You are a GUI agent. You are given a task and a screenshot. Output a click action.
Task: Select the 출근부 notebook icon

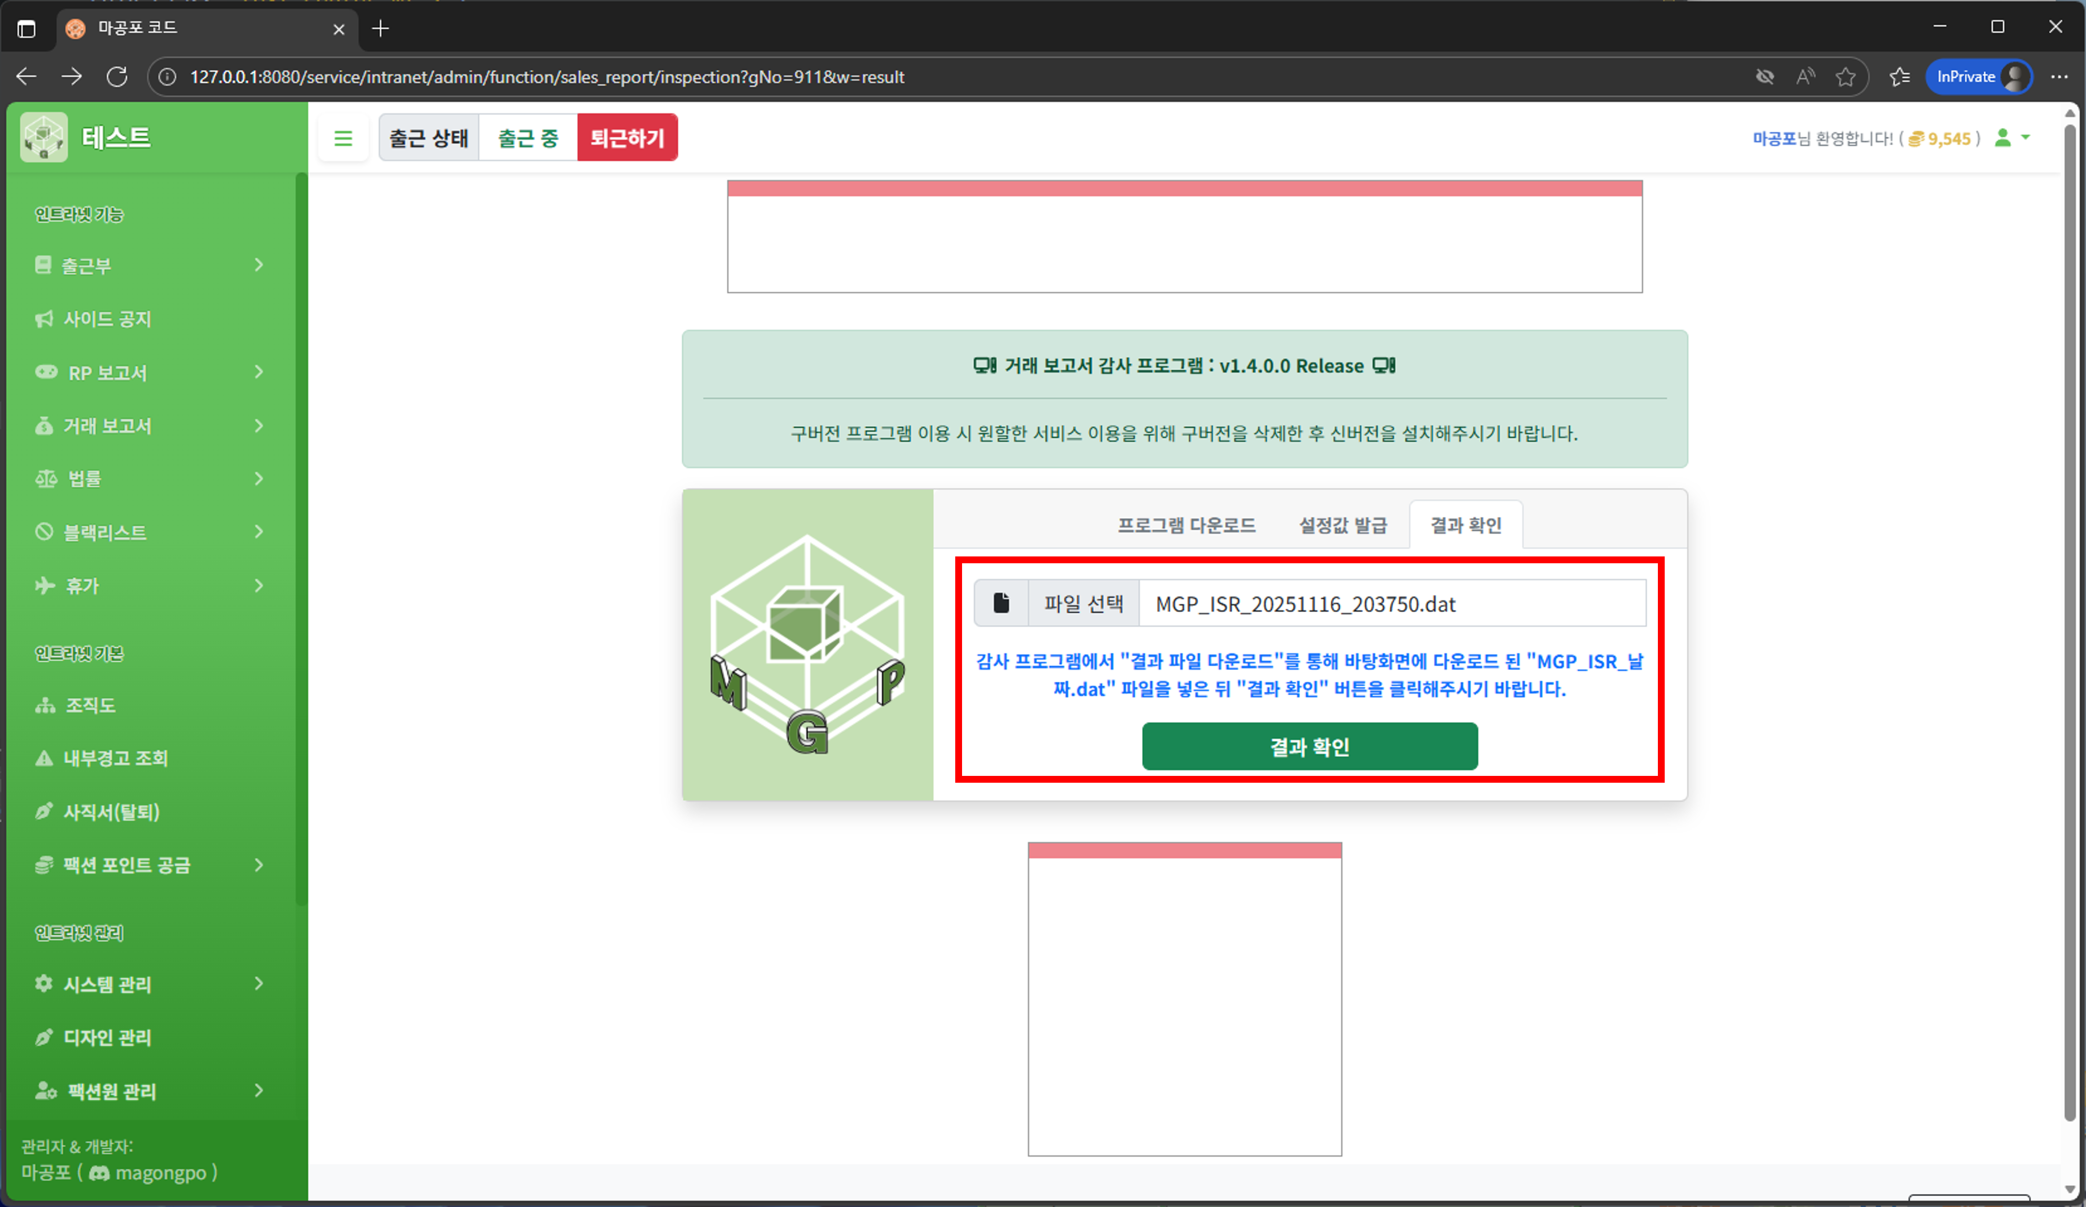click(x=44, y=265)
